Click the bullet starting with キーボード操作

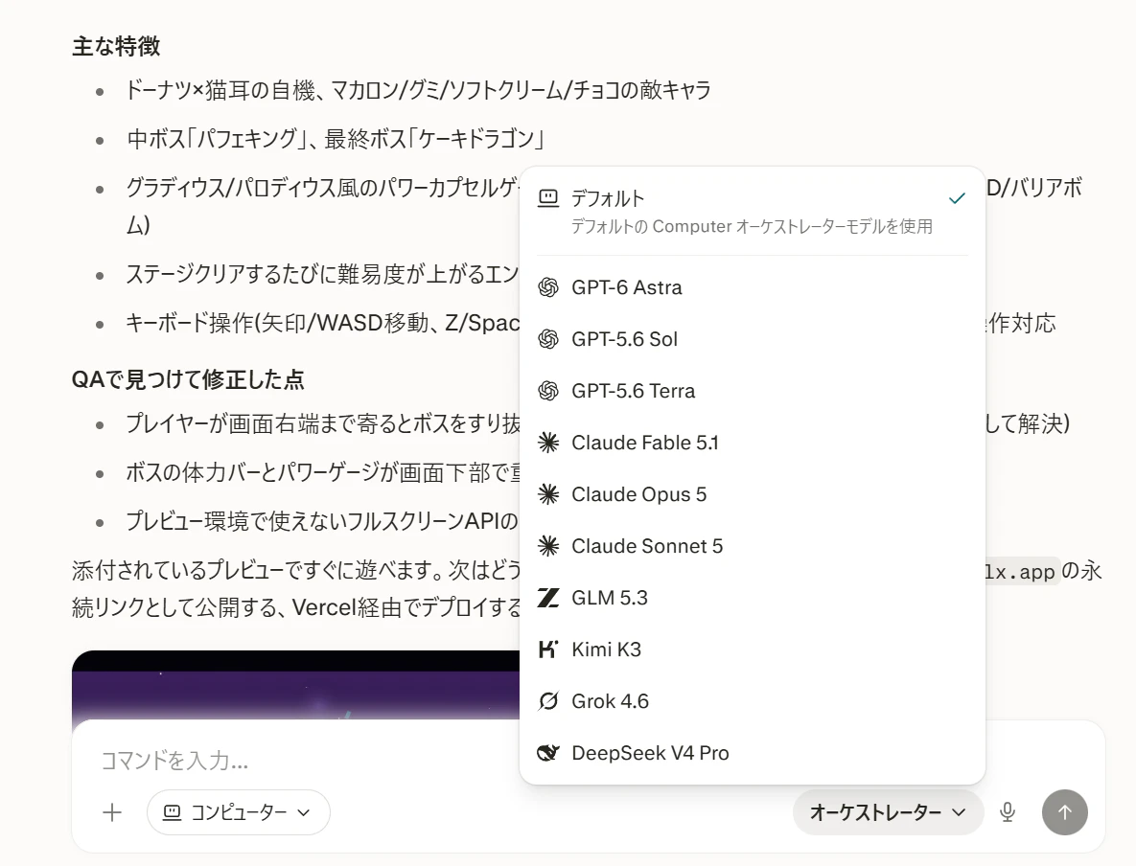[322, 323]
